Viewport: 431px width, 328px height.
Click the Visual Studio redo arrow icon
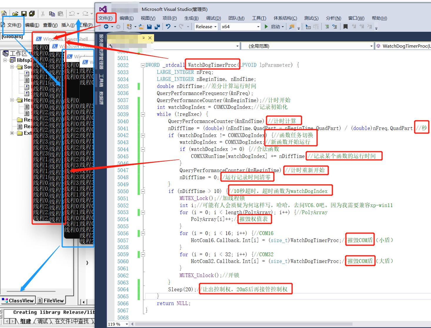181,27
